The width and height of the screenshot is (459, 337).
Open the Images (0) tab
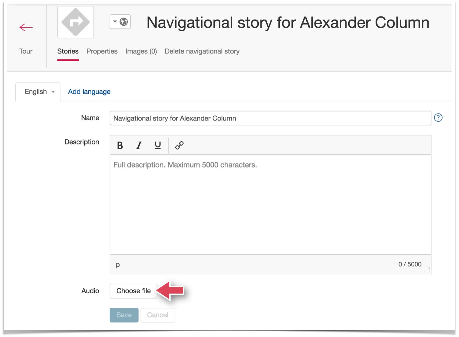pyautogui.click(x=141, y=51)
